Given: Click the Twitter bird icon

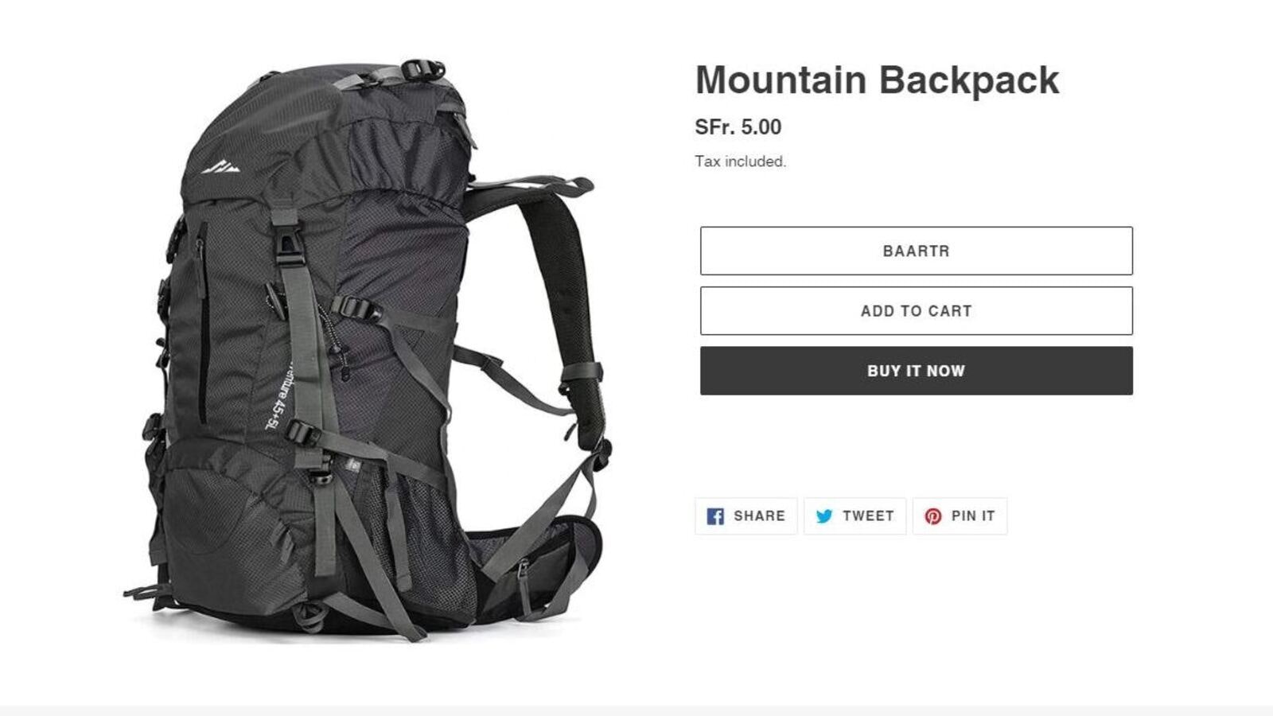Looking at the screenshot, I should pyautogui.click(x=824, y=516).
